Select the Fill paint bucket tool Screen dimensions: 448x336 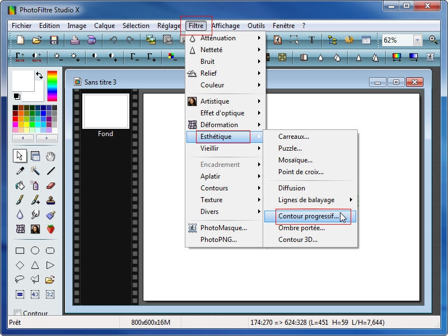point(20,185)
